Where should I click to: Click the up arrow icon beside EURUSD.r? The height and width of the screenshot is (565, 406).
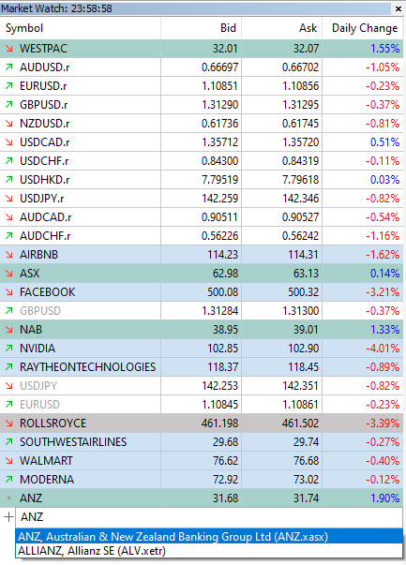point(9,86)
